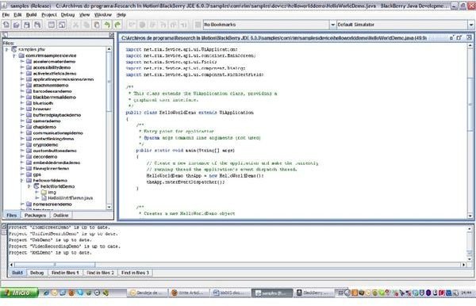Expand the camerademo folder
476x306 pixels.
[x=22, y=120]
